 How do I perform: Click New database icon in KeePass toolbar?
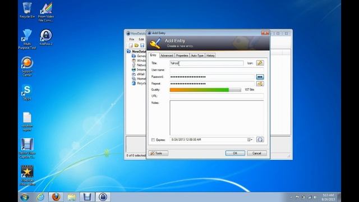[131, 45]
